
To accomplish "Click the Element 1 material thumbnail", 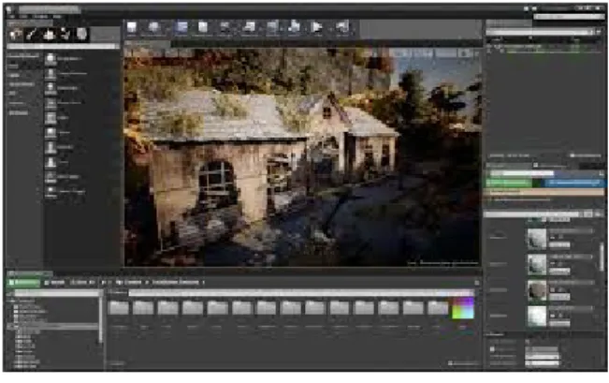I will pos(537,264).
